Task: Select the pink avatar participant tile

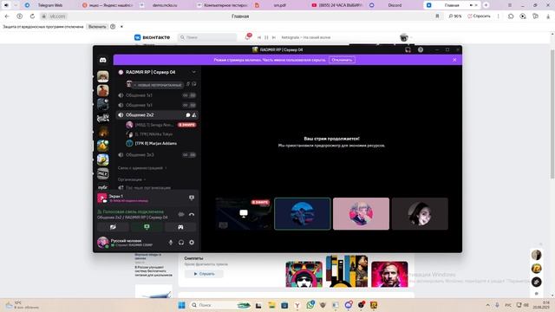Action: 361,214
